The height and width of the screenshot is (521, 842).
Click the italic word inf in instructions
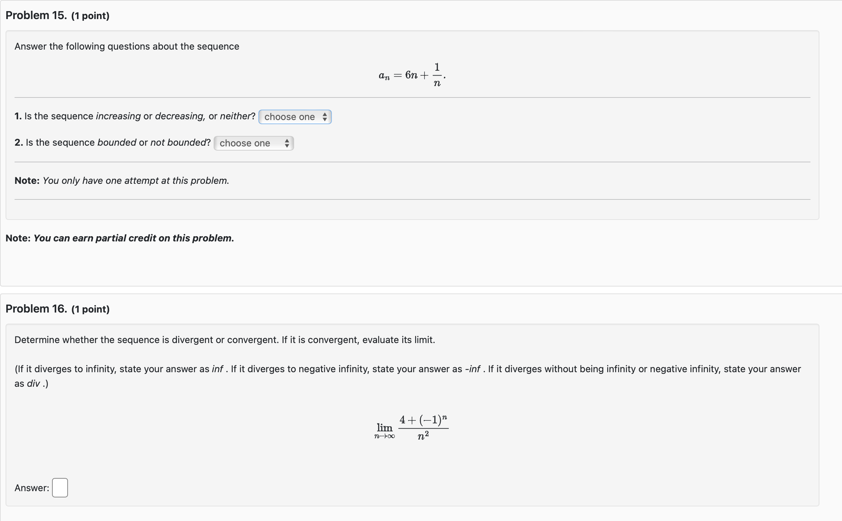(218, 369)
